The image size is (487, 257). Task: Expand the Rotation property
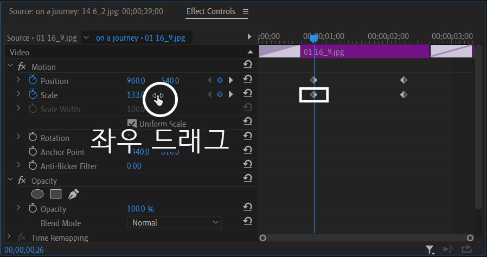coord(18,137)
